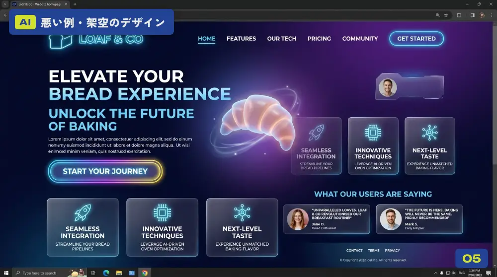The height and width of the screenshot is (277, 497).
Task: Click the copyright notice in the footer
Action: pyautogui.click(x=373, y=260)
